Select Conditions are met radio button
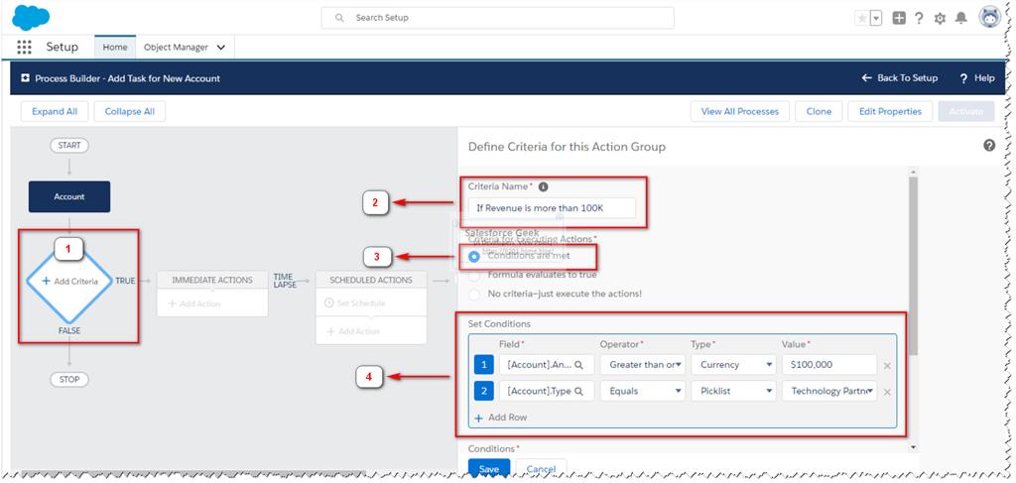The width and height of the screenshot is (1016, 483). click(x=474, y=256)
